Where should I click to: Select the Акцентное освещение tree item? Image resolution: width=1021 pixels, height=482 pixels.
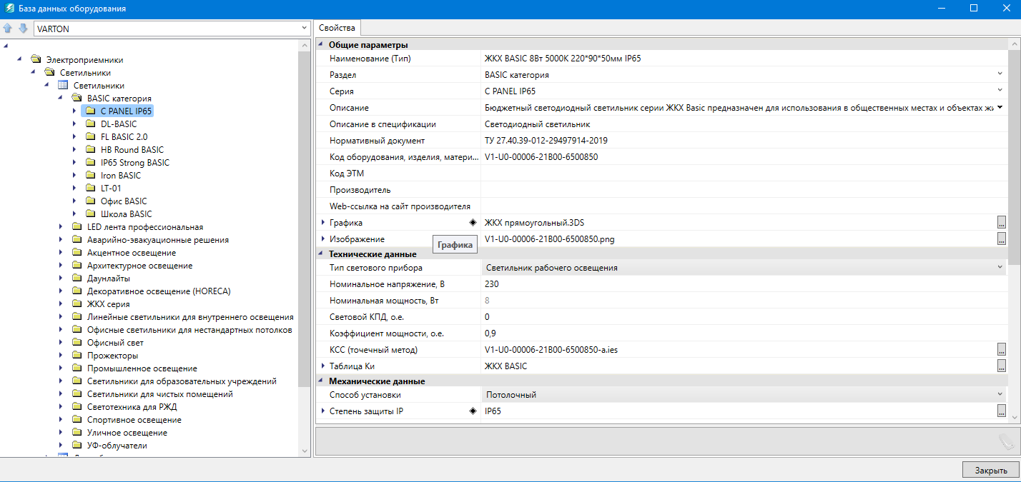[x=132, y=253]
